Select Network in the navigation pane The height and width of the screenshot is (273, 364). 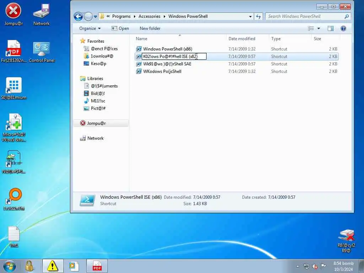[x=95, y=138]
